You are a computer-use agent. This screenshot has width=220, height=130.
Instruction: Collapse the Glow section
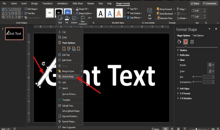(182, 60)
